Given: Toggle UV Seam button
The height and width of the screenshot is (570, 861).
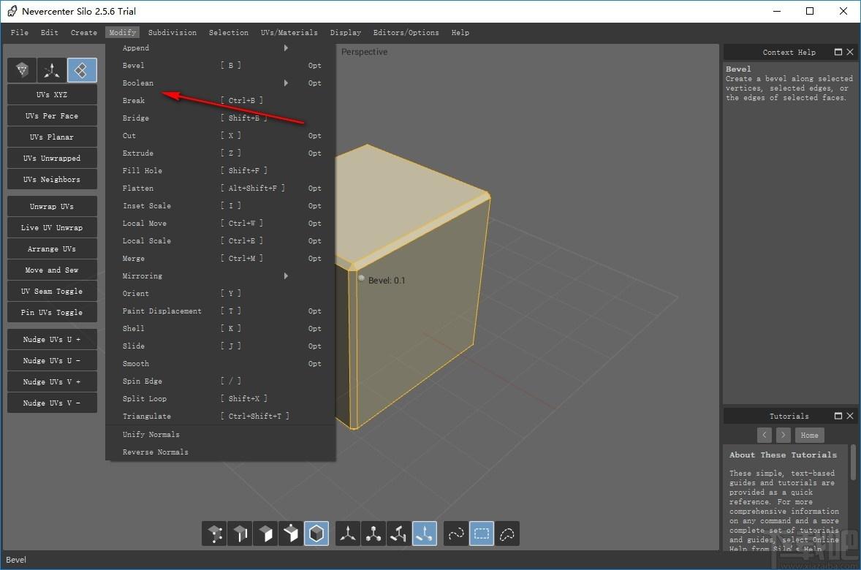Looking at the screenshot, I should pos(52,291).
